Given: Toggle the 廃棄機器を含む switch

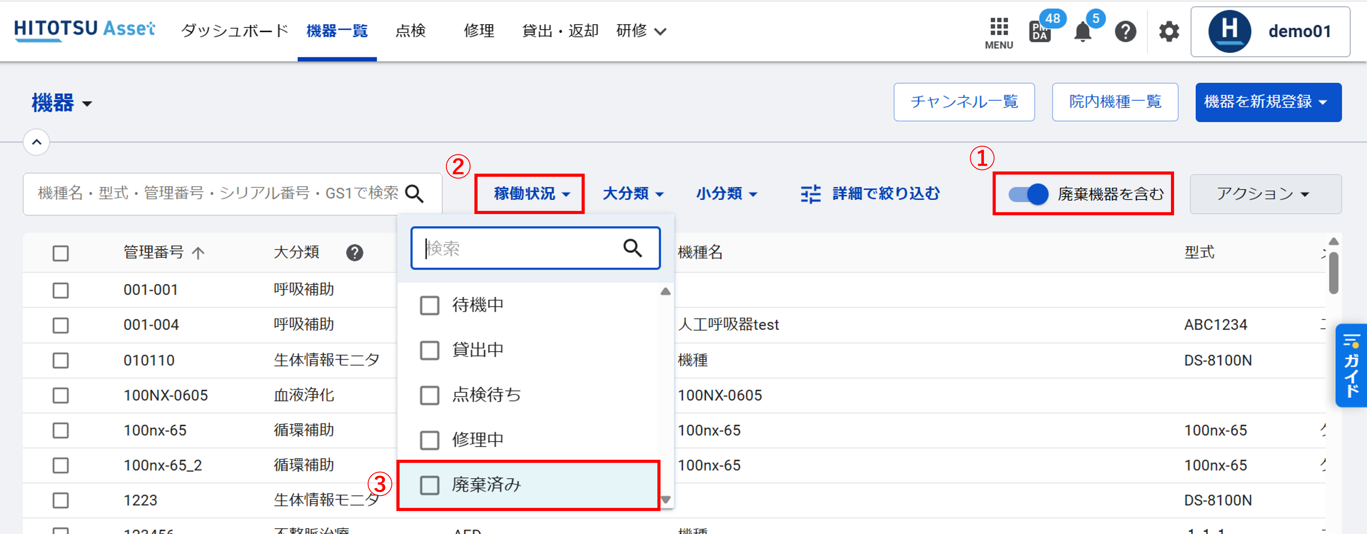Looking at the screenshot, I should pyautogui.click(x=1028, y=194).
